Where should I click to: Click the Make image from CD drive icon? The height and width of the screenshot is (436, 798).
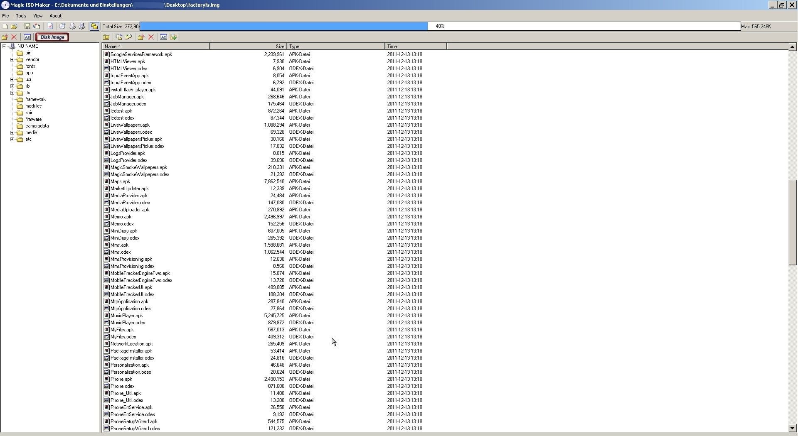tap(72, 26)
